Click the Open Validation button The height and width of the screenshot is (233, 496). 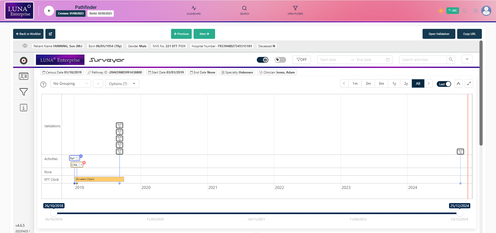[x=439, y=34]
